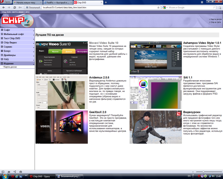Open the Ashampoo Video Styler 1.0.1 title

pos(202,43)
